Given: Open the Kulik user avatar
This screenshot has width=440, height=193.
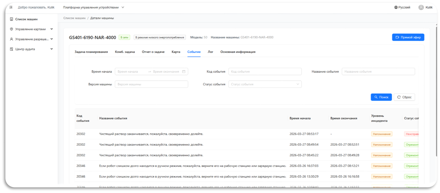Looking at the screenshot, I should pos(421,7).
